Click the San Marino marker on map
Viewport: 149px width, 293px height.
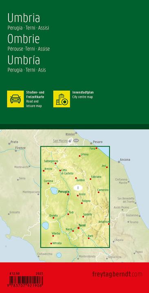point(70,141)
